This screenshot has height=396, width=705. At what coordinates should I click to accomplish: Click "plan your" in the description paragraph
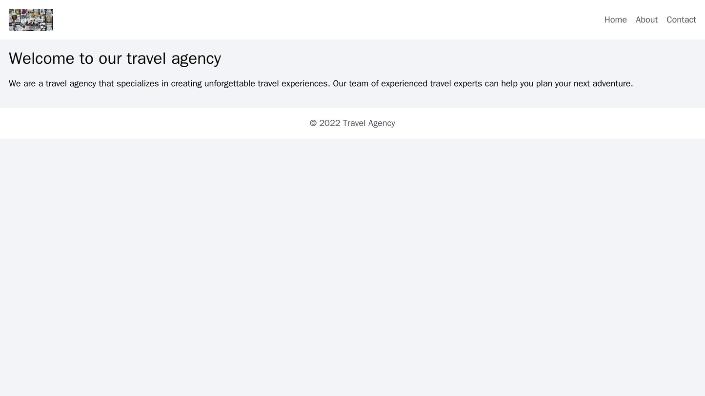point(553,84)
